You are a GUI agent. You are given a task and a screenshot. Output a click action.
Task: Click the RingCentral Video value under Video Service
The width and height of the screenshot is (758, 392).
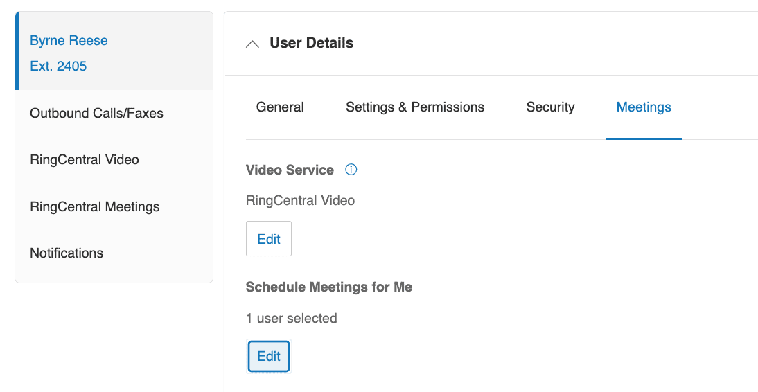click(300, 201)
